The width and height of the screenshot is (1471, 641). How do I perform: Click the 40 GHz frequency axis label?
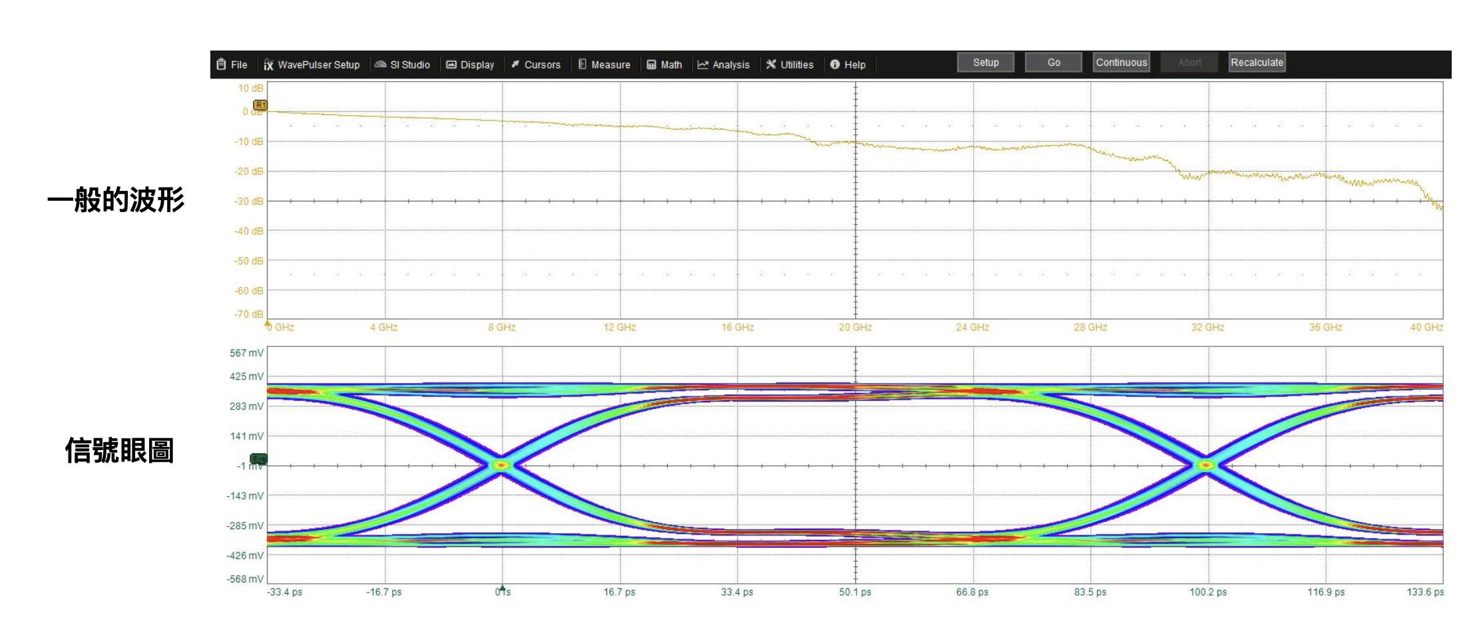tap(1426, 327)
